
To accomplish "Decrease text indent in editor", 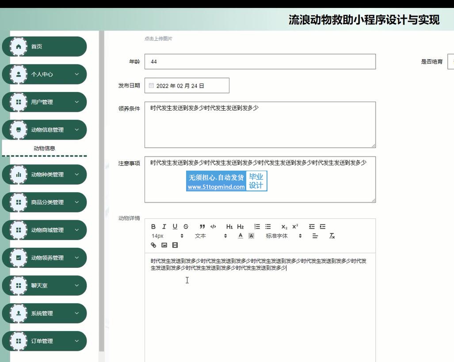I will click(312, 226).
